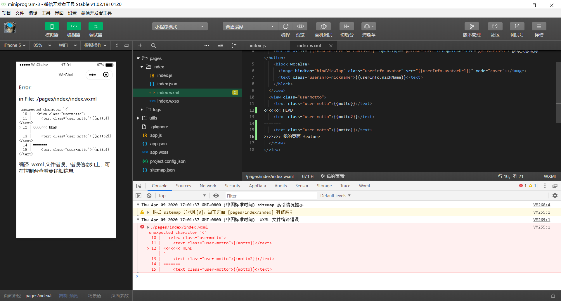This screenshot has width=561, height=301.
Task: Switch to the Network tab
Action: pyautogui.click(x=208, y=186)
